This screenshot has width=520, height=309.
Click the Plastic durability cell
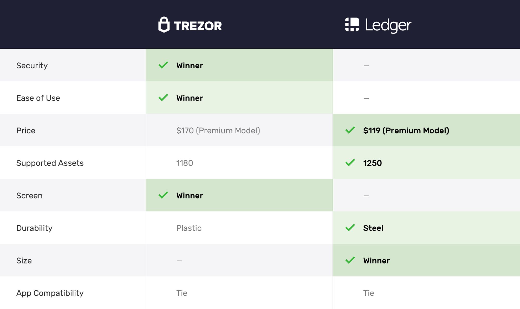[x=189, y=228]
